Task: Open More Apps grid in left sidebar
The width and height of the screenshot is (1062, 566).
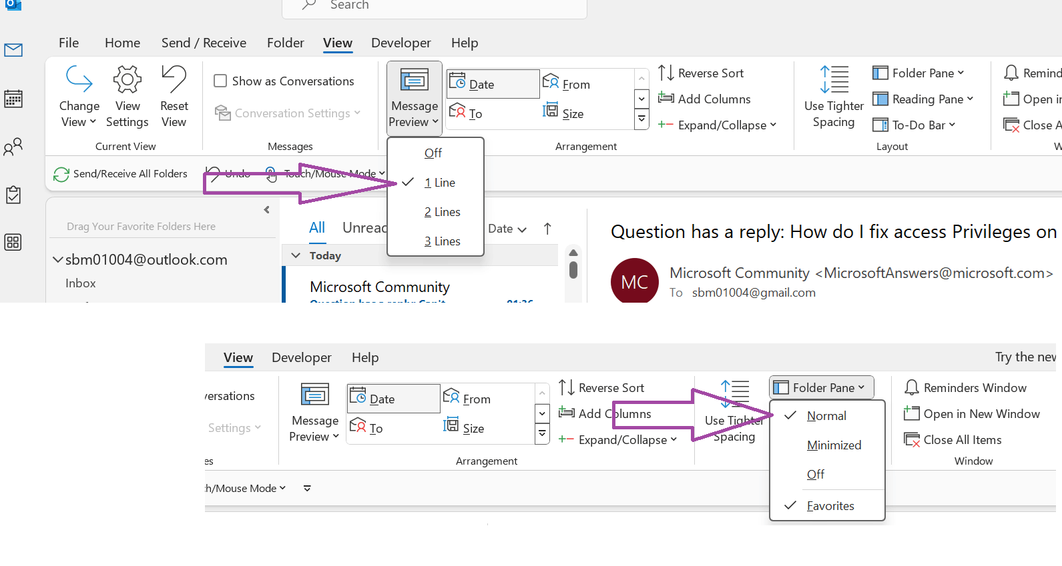Action: 13,242
